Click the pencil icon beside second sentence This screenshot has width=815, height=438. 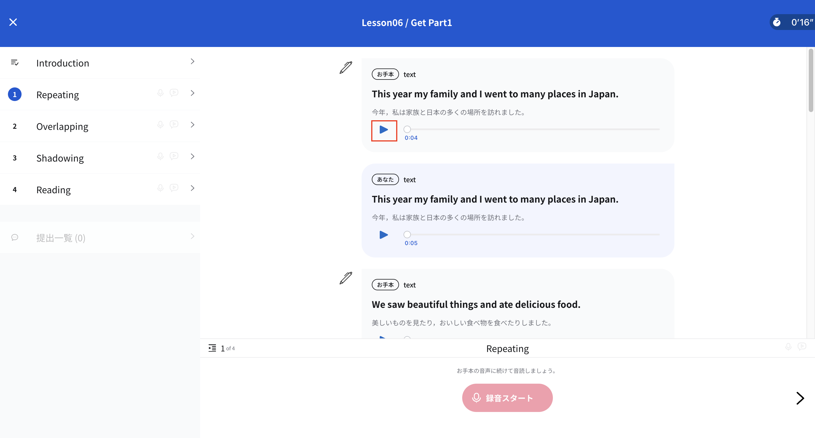(346, 278)
